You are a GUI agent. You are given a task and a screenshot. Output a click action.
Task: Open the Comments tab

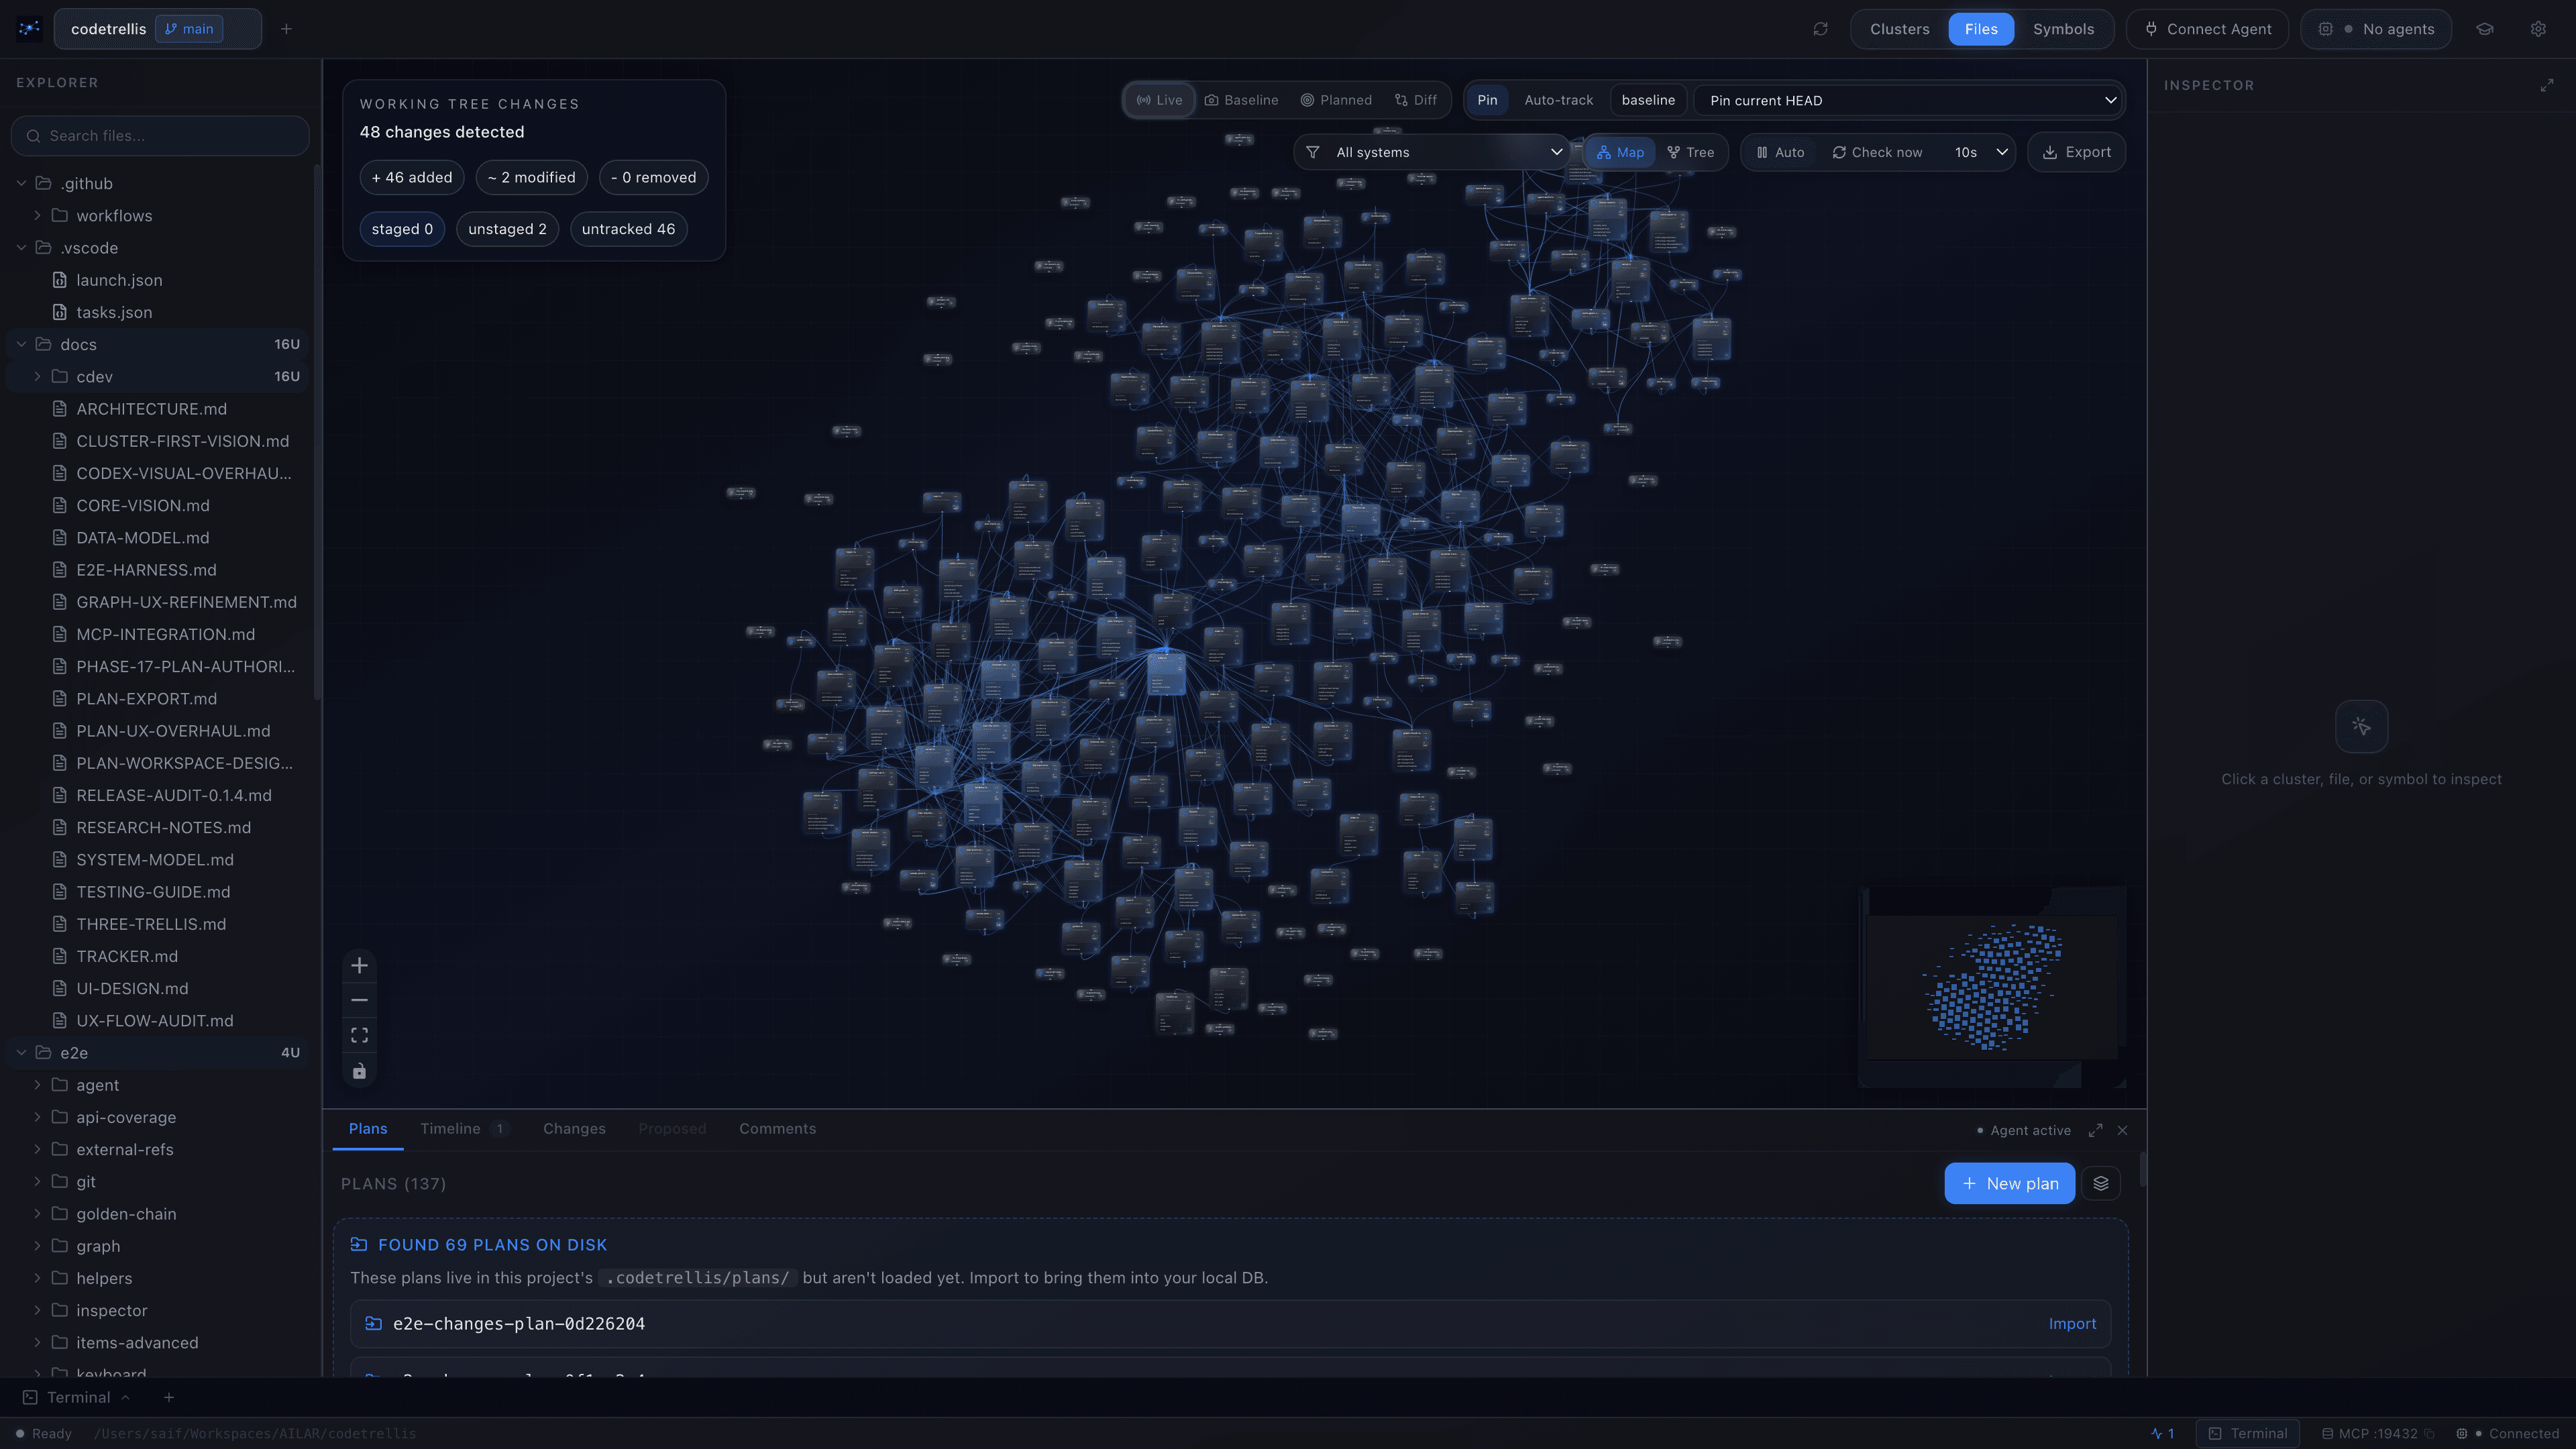(x=777, y=1128)
